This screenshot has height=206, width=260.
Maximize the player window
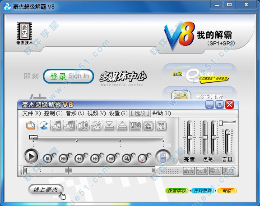[x=219, y=105]
